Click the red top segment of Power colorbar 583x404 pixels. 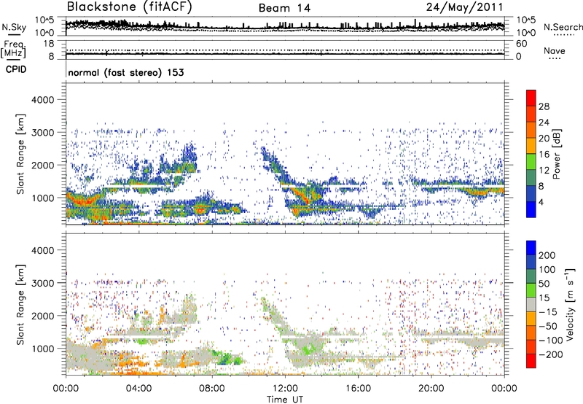coord(531,98)
